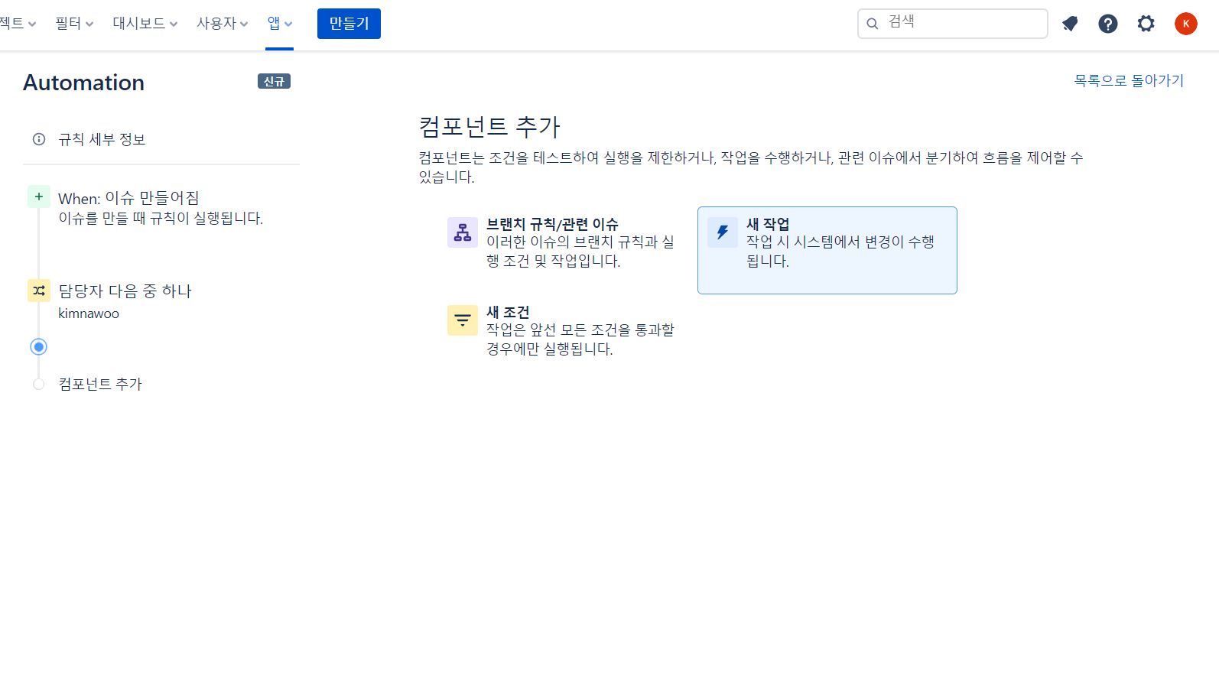Click the Automation page heading

coord(83,83)
